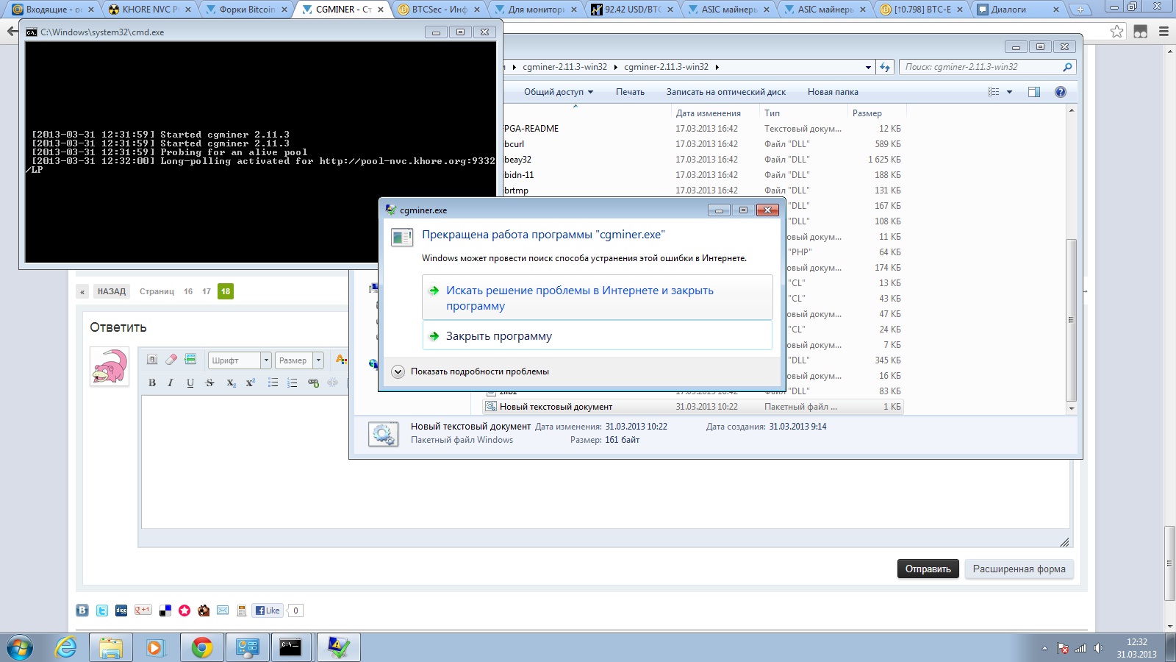Toggle Explorer preview pane icon
This screenshot has height=662, width=1176.
click(x=1034, y=92)
